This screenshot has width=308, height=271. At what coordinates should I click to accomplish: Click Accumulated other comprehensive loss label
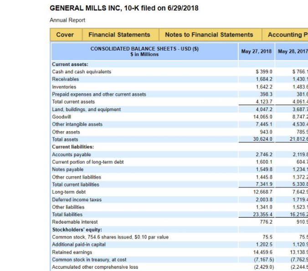[95, 267]
